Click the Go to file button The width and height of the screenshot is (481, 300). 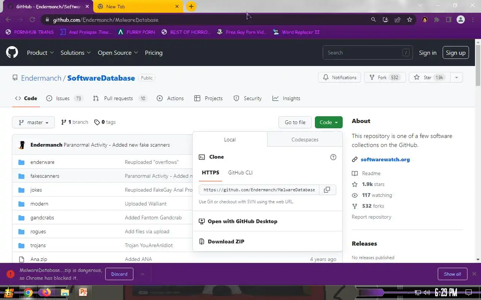(x=295, y=122)
